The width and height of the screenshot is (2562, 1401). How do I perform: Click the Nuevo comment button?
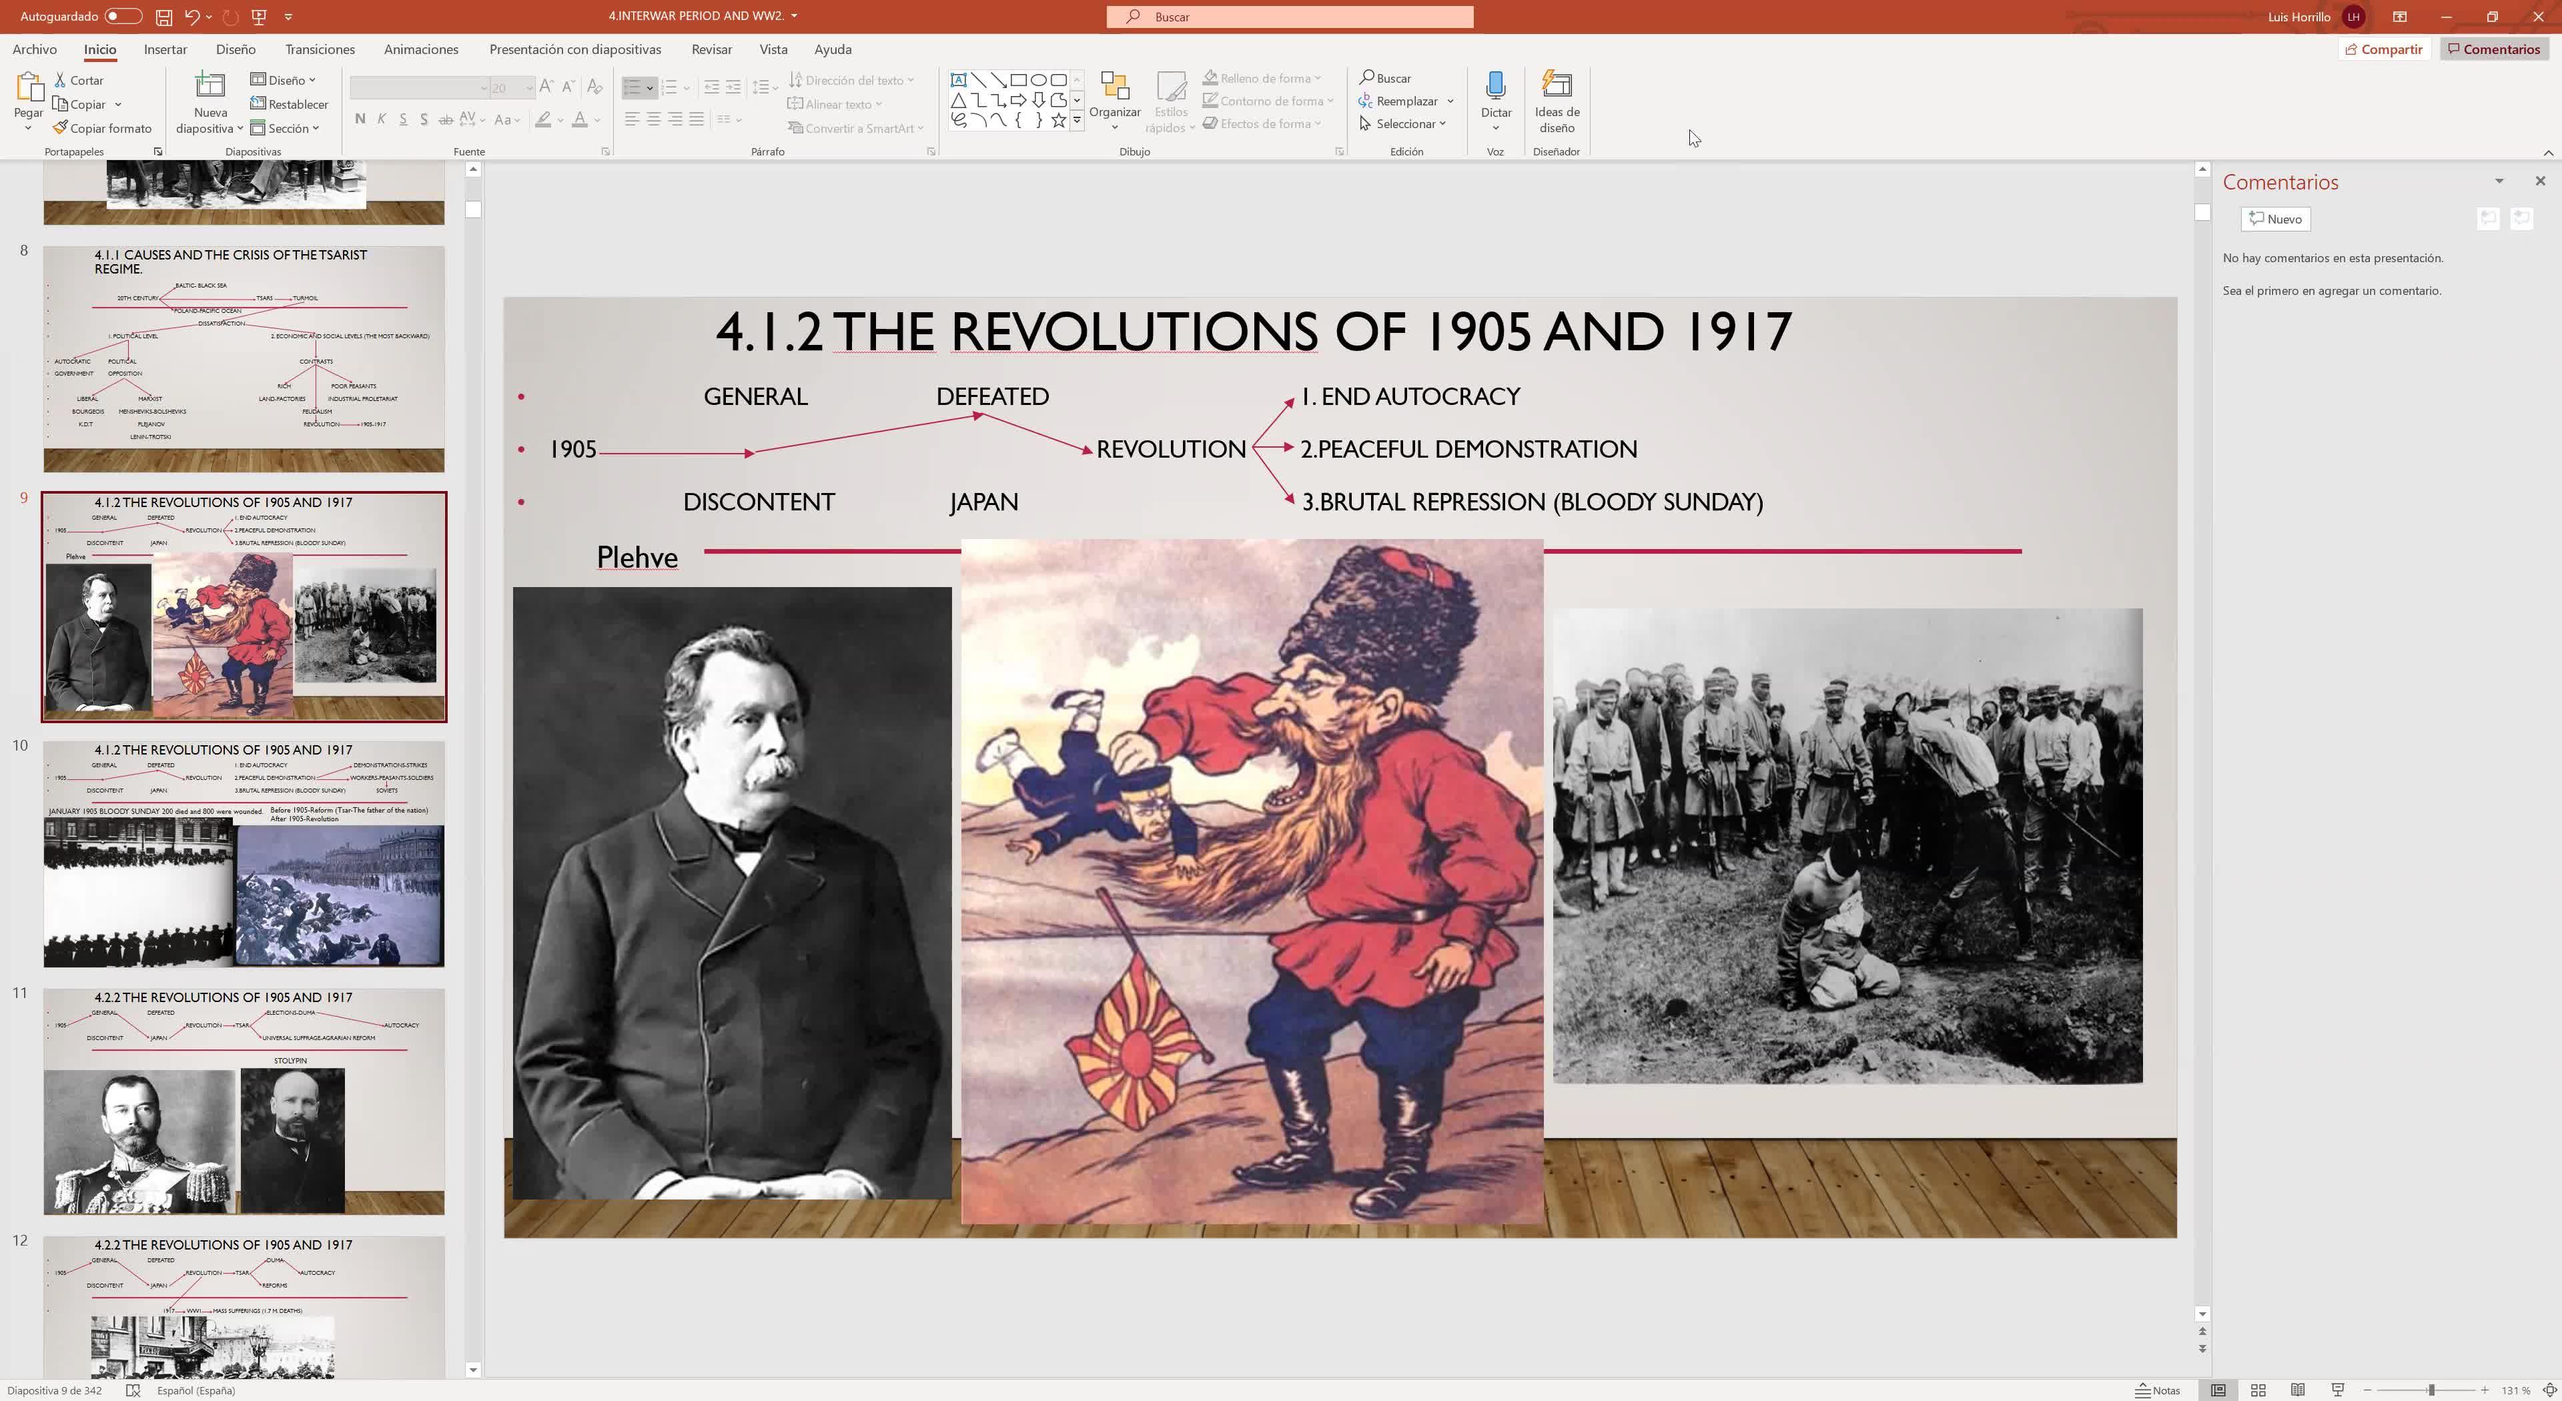2274,219
